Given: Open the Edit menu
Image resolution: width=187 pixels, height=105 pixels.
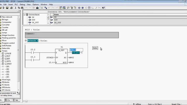Looking at the screenshot, I should (5, 5).
